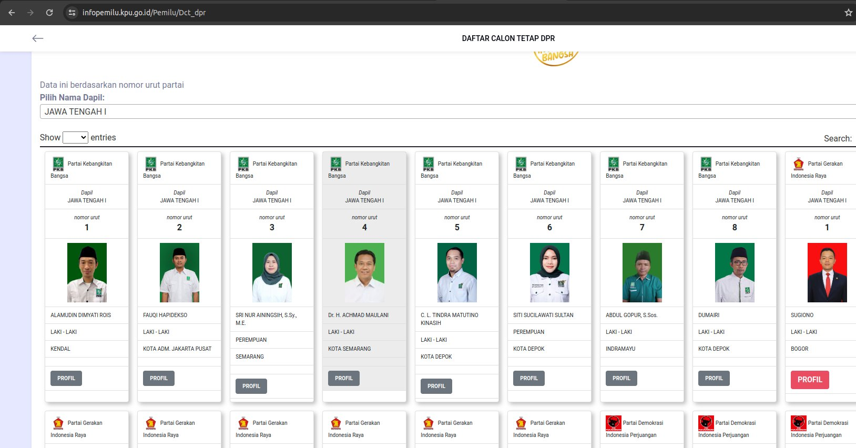Click the browser address bar URL
This screenshot has width=856, height=448.
[144, 13]
